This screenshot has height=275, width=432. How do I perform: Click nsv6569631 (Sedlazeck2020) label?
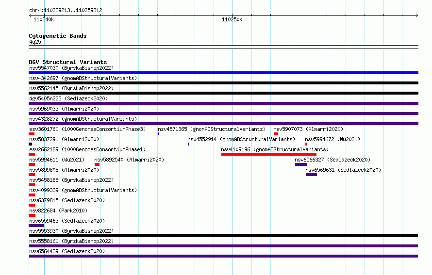click(x=343, y=170)
